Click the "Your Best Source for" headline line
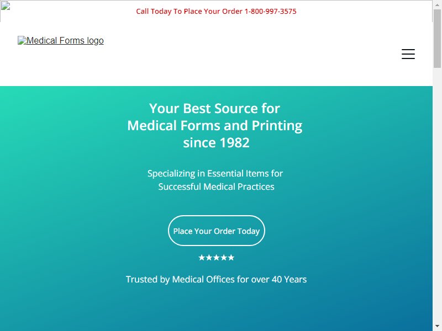This screenshot has width=442, height=331. tap(214, 108)
